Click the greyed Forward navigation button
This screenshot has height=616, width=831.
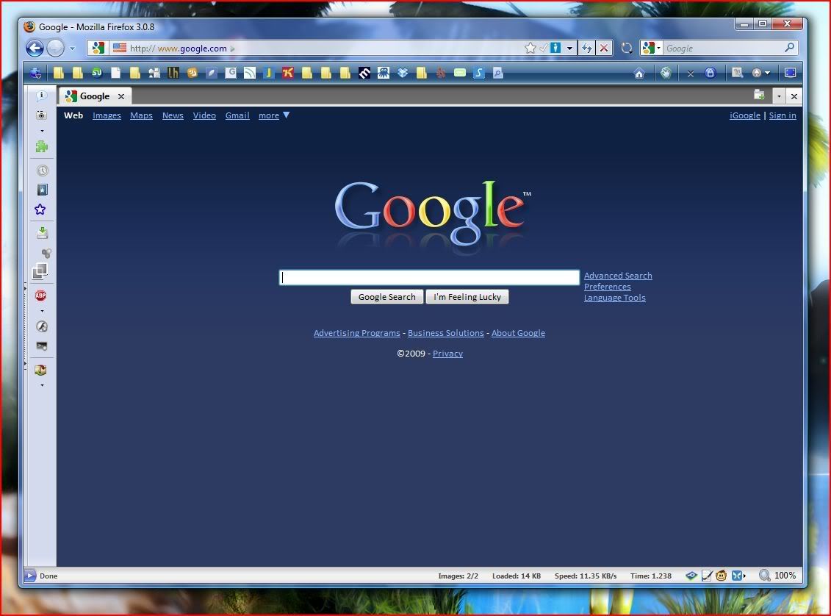pos(55,49)
